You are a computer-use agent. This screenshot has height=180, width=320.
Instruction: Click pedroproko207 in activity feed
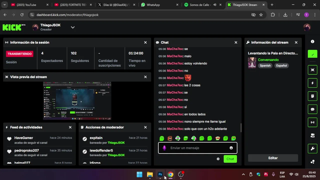coord(26,150)
